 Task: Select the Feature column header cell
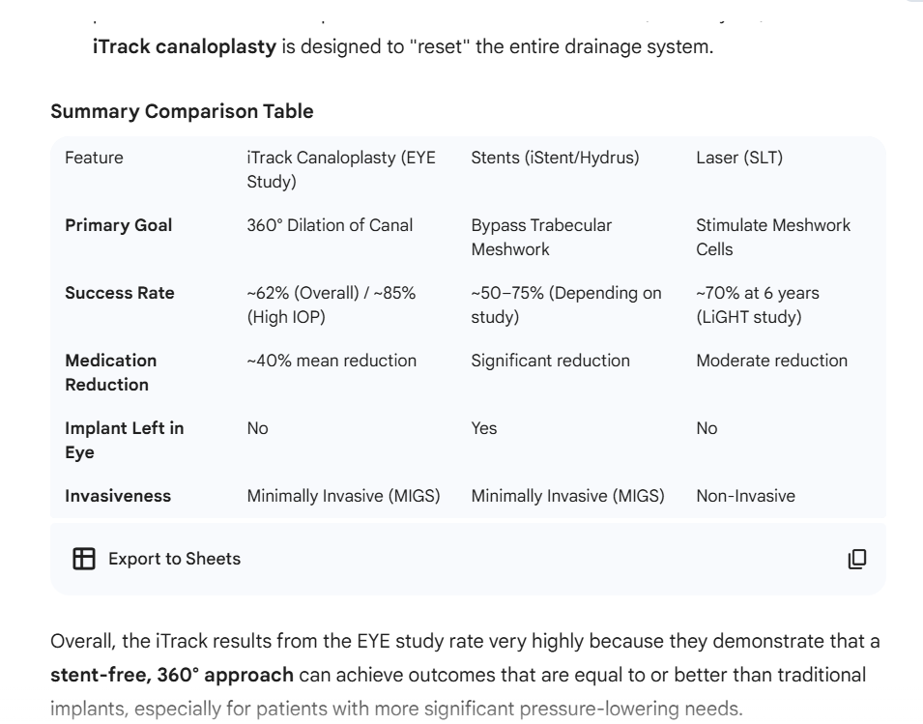click(94, 158)
